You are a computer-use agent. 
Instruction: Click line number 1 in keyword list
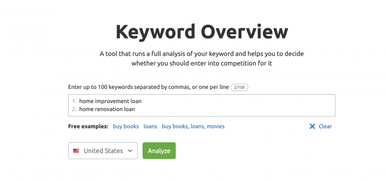tap(75, 101)
